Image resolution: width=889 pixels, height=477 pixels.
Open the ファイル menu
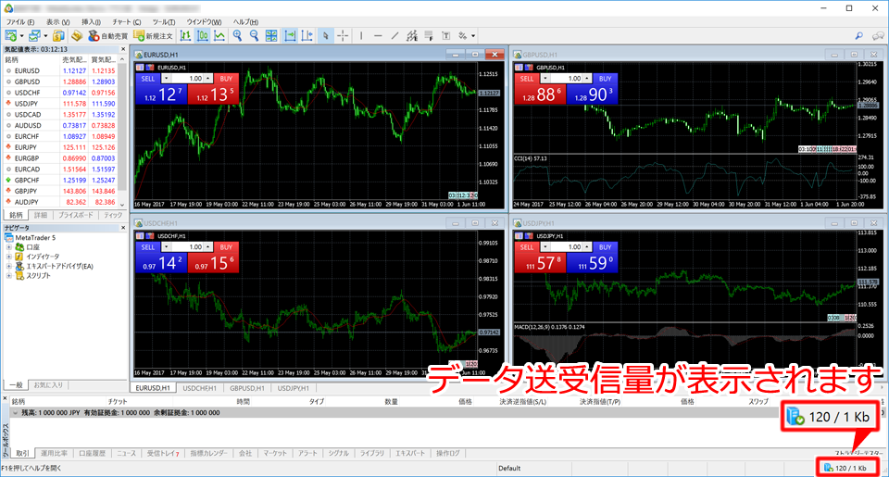[x=19, y=21]
